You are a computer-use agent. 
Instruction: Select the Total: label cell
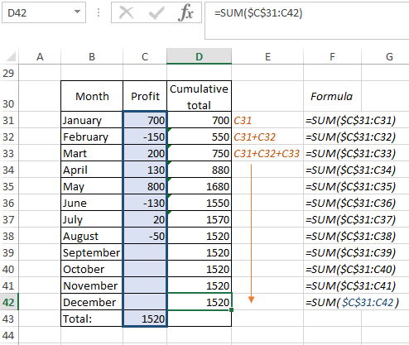pyautogui.click(x=92, y=319)
